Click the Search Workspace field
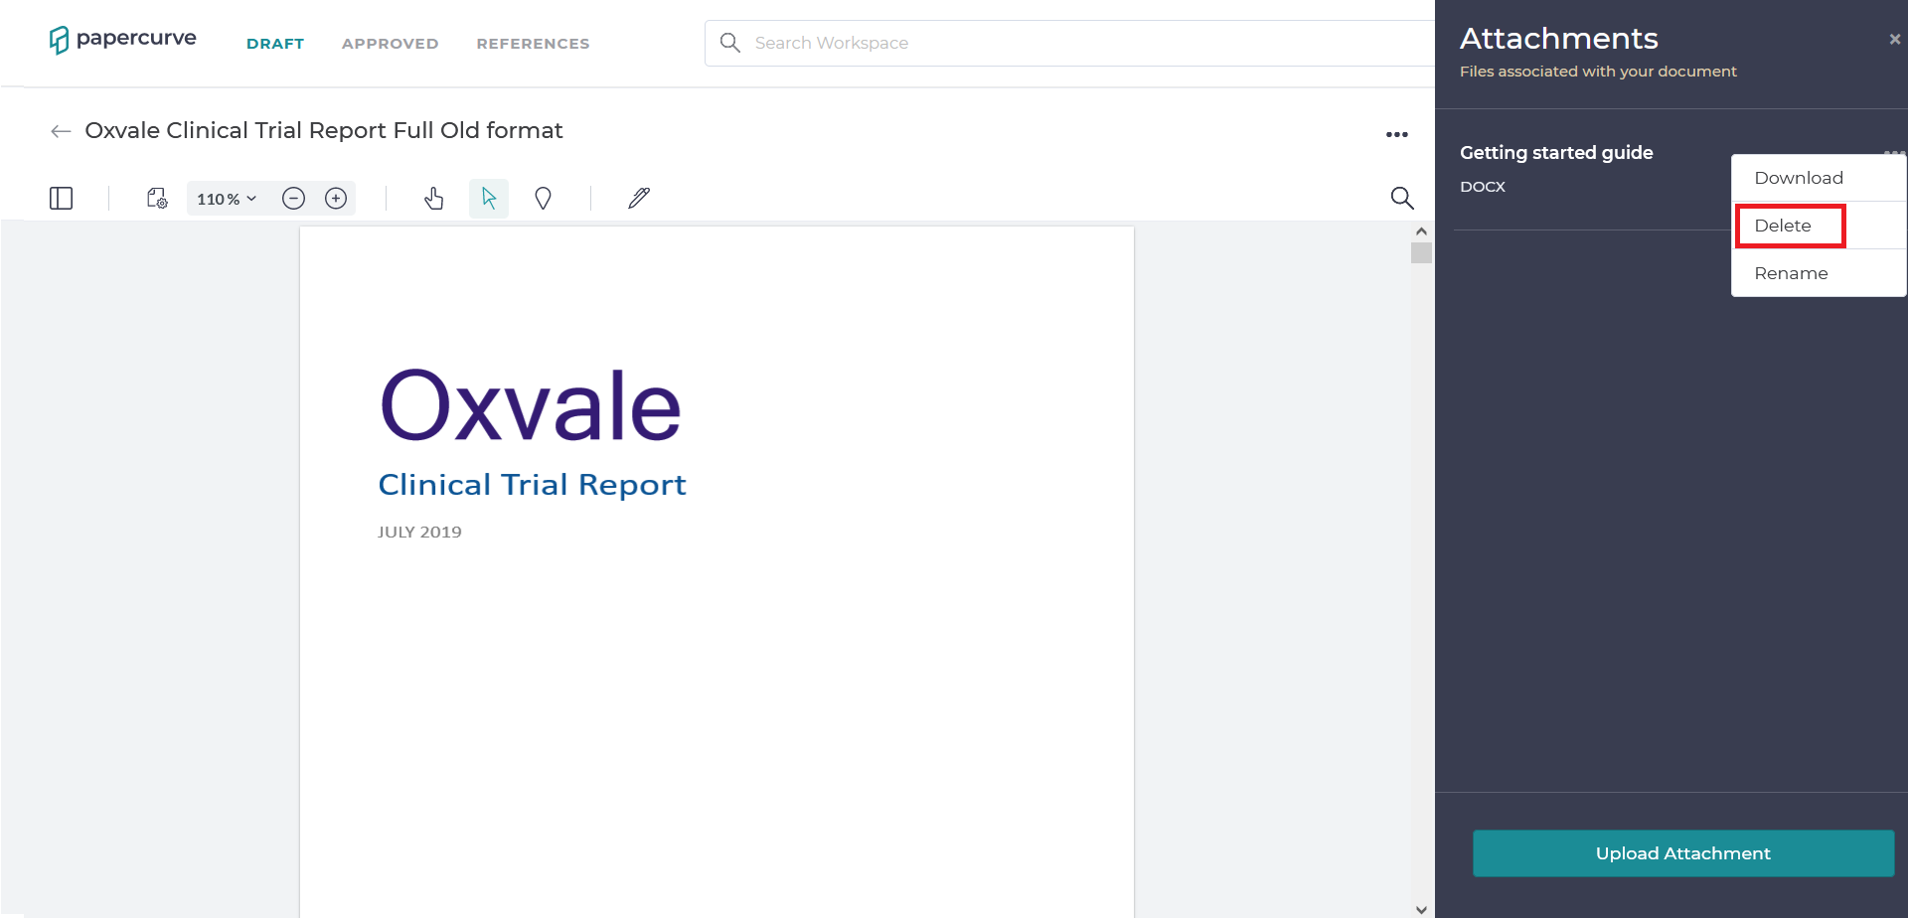This screenshot has width=1908, height=918. pyautogui.click(x=1069, y=43)
